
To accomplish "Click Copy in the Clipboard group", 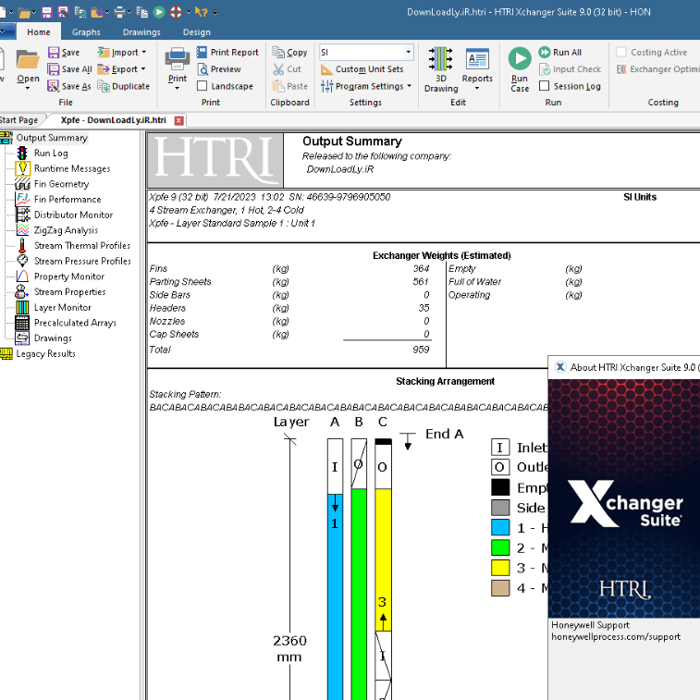I will point(289,53).
